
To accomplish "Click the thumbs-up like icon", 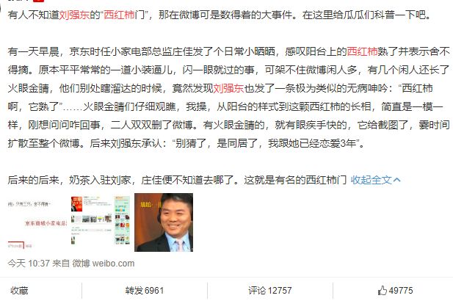I will point(383,290).
